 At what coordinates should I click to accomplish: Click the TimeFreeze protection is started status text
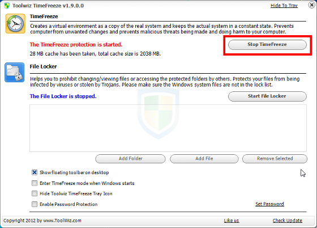[x=76, y=45]
